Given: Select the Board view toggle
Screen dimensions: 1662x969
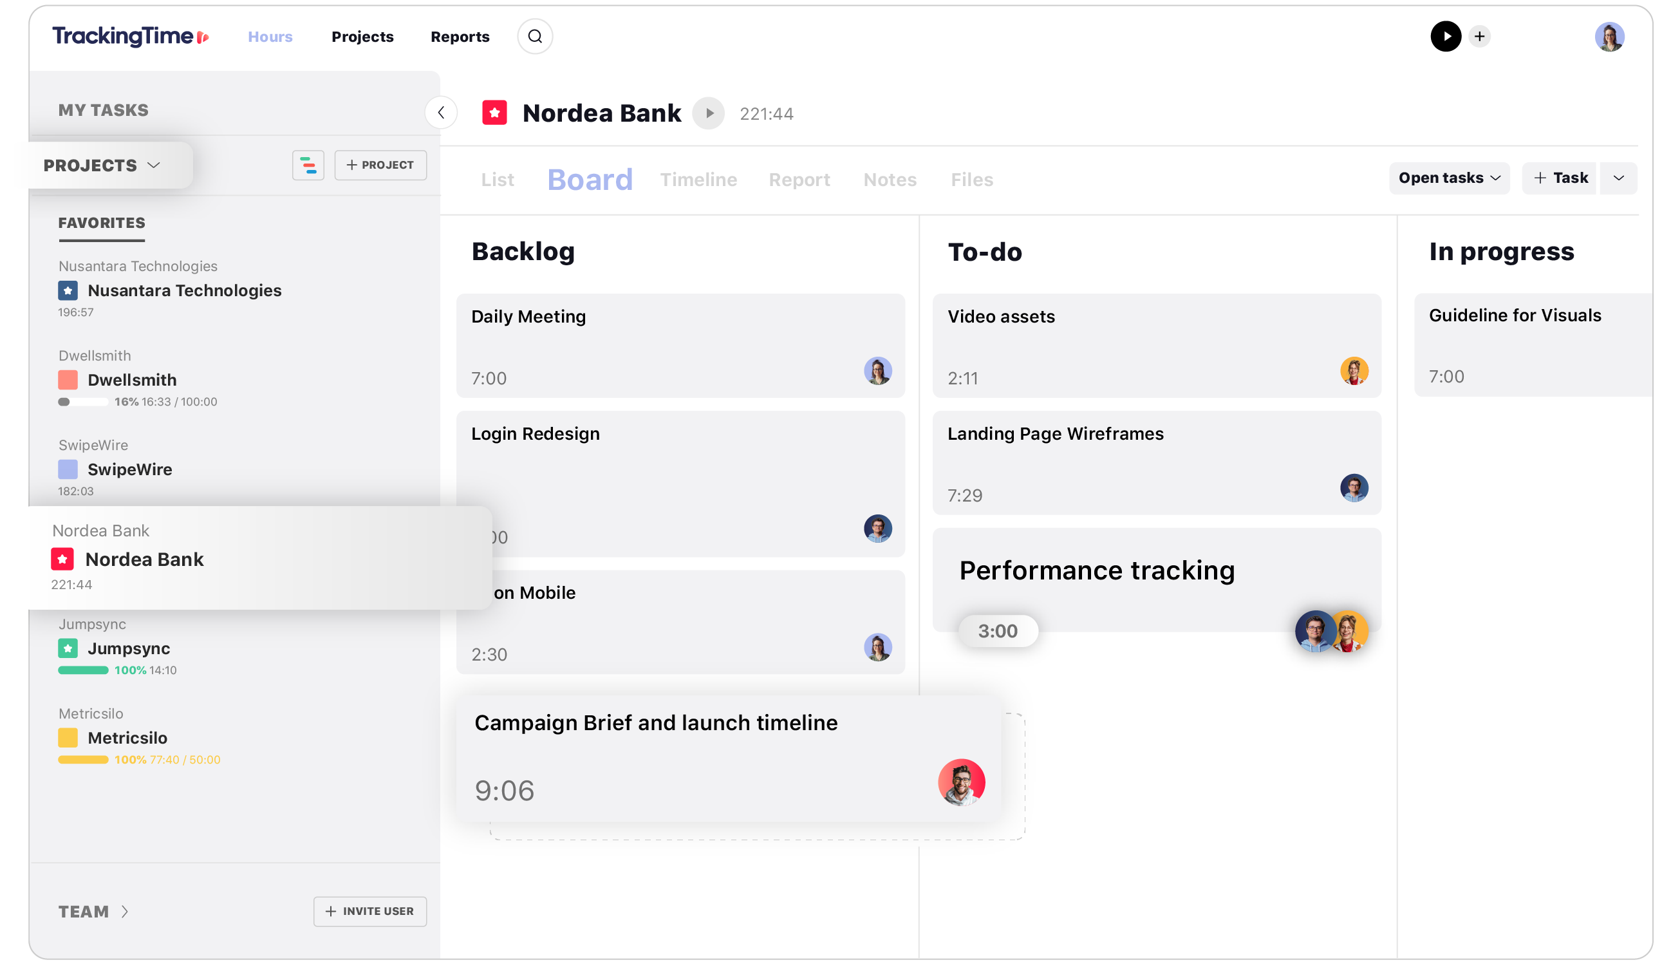Looking at the screenshot, I should coord(590,178).
